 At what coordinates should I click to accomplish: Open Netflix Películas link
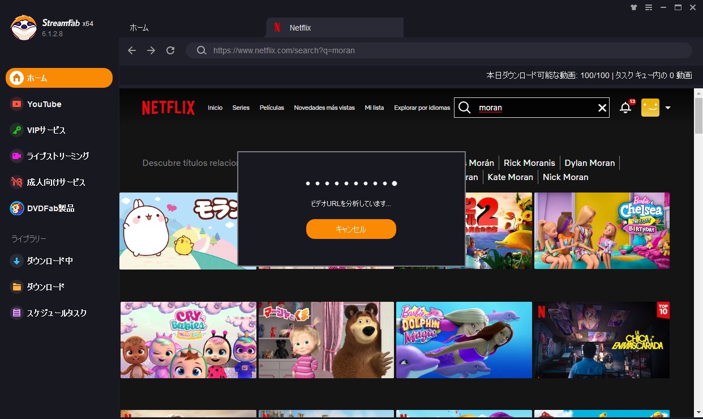(272, 108)
